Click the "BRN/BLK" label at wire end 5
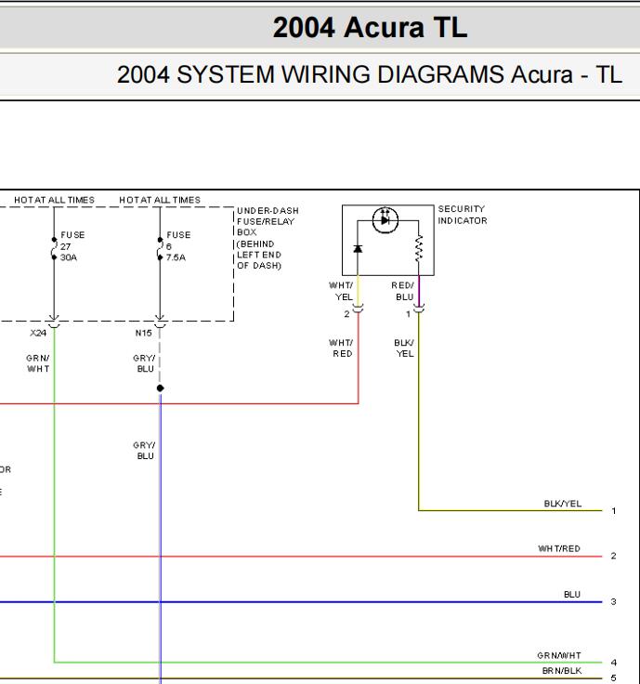This screenshot has width=640, height=684. [x=562, y=671]
